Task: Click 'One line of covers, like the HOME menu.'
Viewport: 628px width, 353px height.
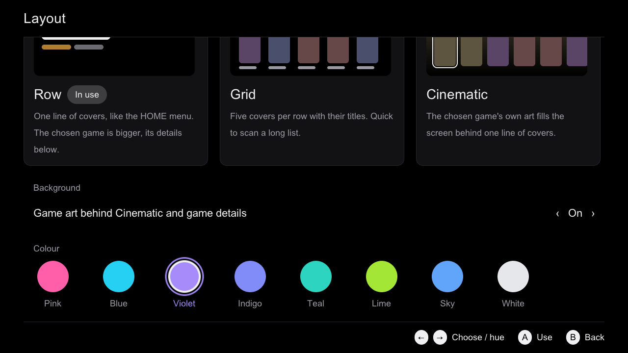Action: pyautogui.click(x=114, y=116)
